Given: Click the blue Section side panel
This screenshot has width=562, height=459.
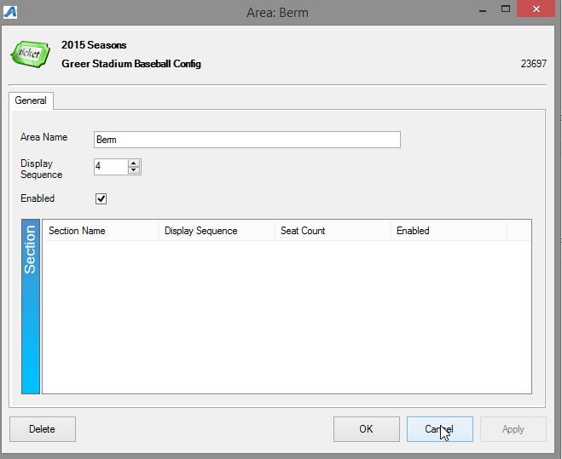Looking at the screenshot, I should coord(31,307).
